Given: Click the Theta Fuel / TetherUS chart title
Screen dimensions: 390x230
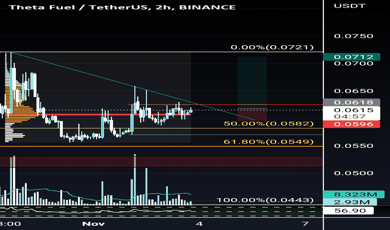Looking at the screenshot, I should (122, 7).
